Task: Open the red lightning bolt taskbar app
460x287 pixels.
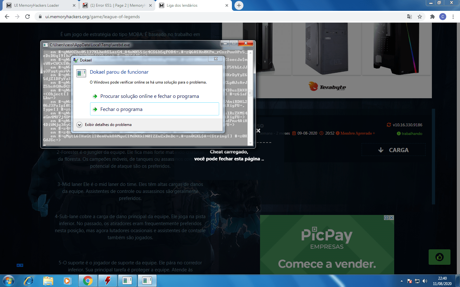Action: [x=108, y=281]
